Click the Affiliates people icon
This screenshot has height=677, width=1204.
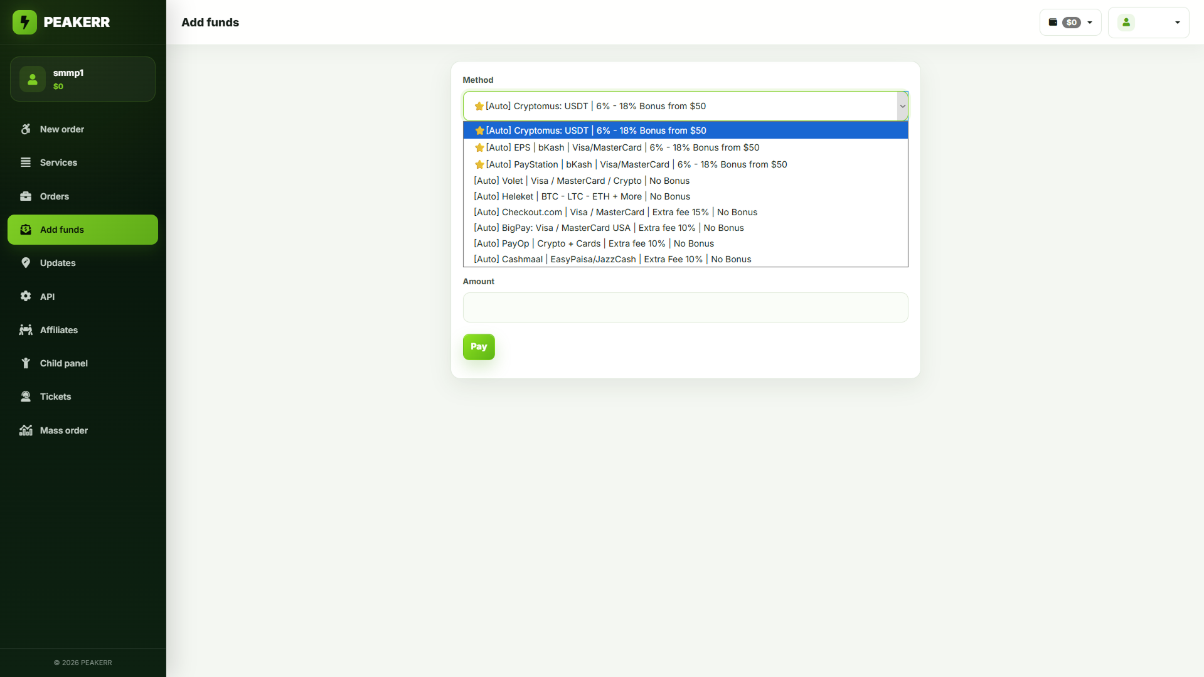pyautogui.click(x=26, y=330)
